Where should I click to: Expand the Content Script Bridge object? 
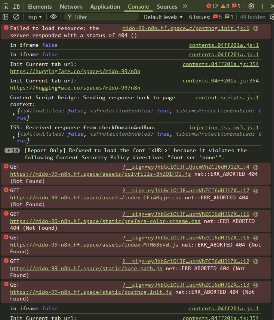[13, 114]
